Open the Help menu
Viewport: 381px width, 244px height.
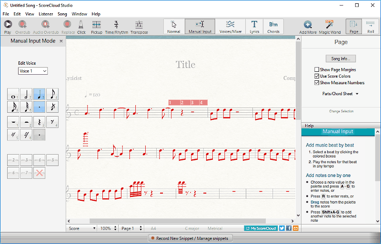tap(96, 14)
